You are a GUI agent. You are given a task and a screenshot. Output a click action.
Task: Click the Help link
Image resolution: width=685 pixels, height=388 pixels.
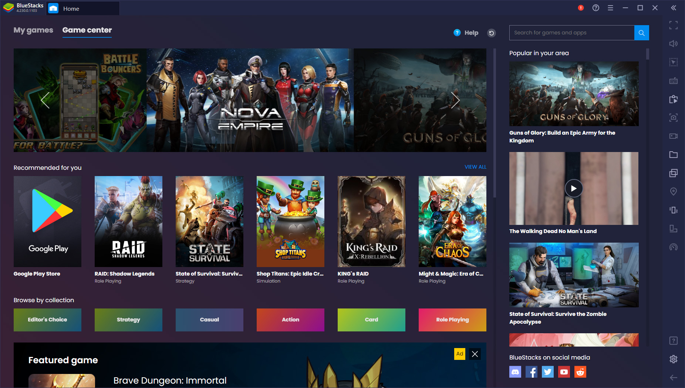[471, 33]
